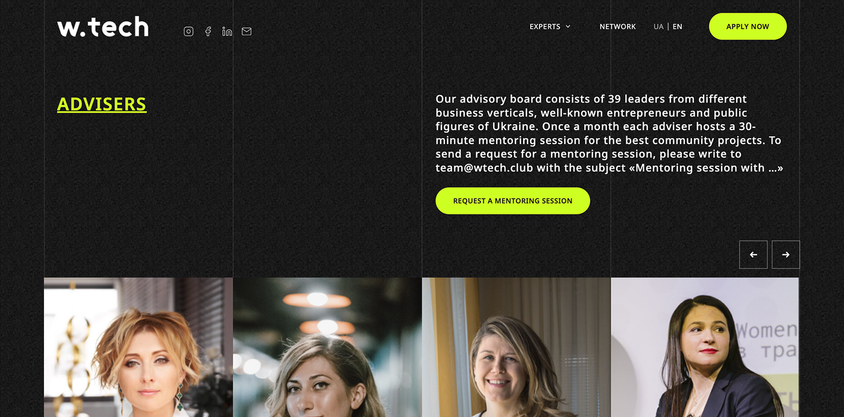Screen dimensions: 844x417
Task: Select the dark-haired adviser in blazer photo
Action: click(x=705, y=347)
